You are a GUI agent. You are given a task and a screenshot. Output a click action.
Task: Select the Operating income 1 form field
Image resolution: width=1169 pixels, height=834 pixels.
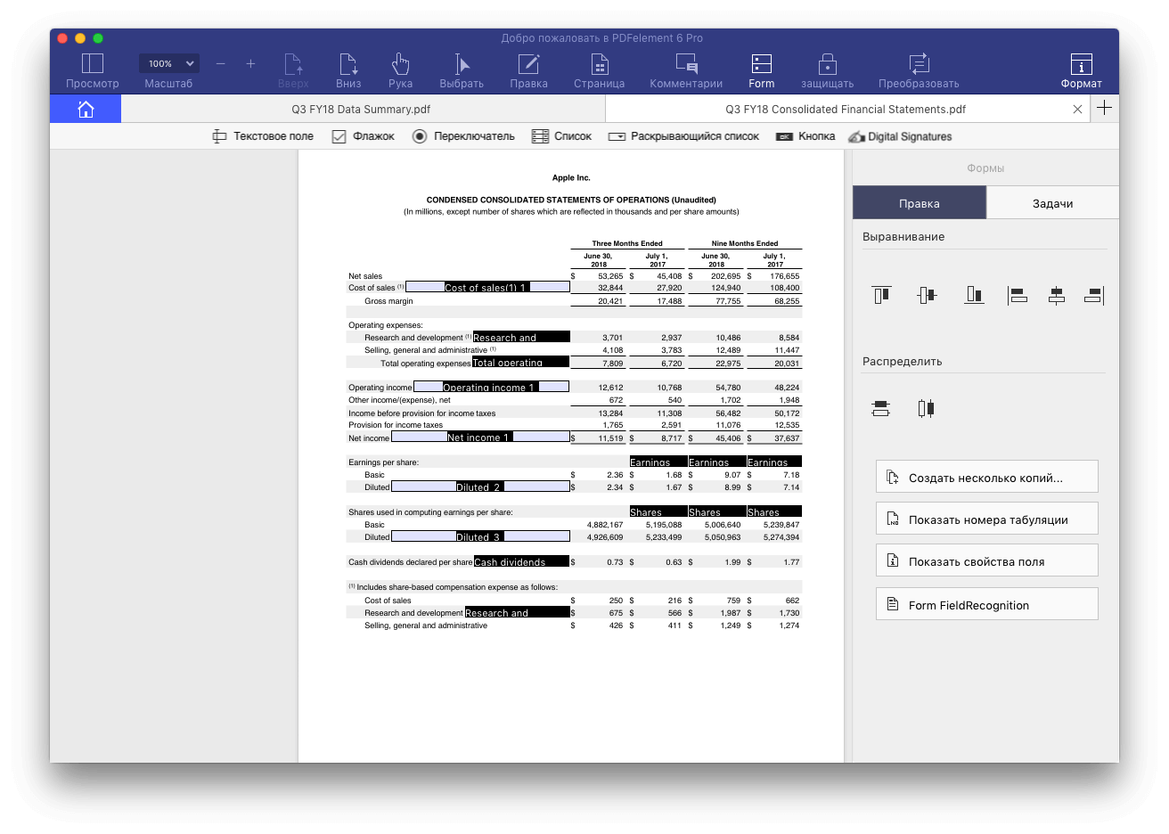tap(491, 387)
